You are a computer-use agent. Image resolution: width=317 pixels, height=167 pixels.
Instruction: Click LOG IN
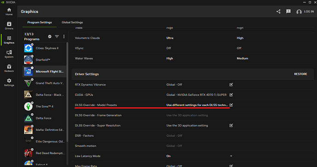click(309, 11)
